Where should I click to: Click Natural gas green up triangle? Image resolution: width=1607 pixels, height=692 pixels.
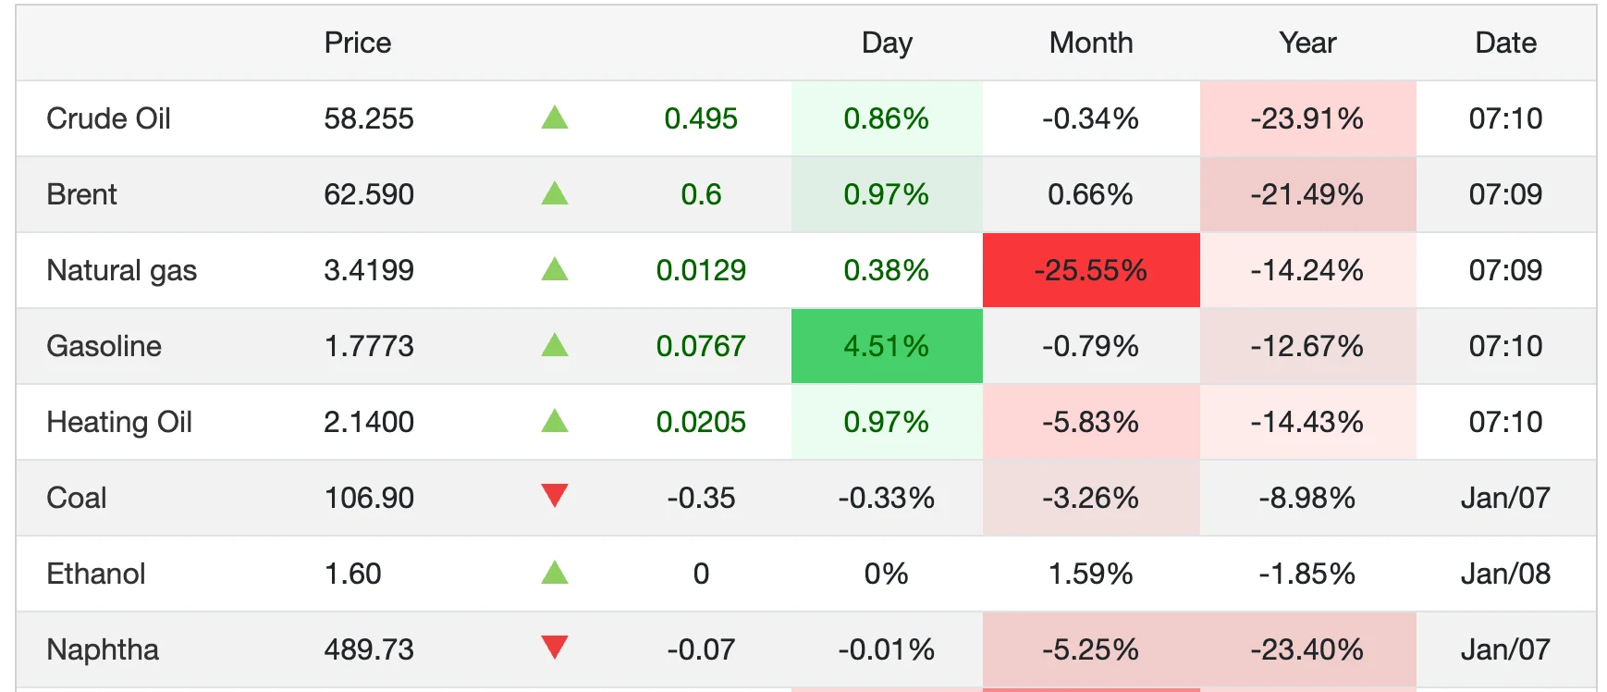click(x=554, y=269)
